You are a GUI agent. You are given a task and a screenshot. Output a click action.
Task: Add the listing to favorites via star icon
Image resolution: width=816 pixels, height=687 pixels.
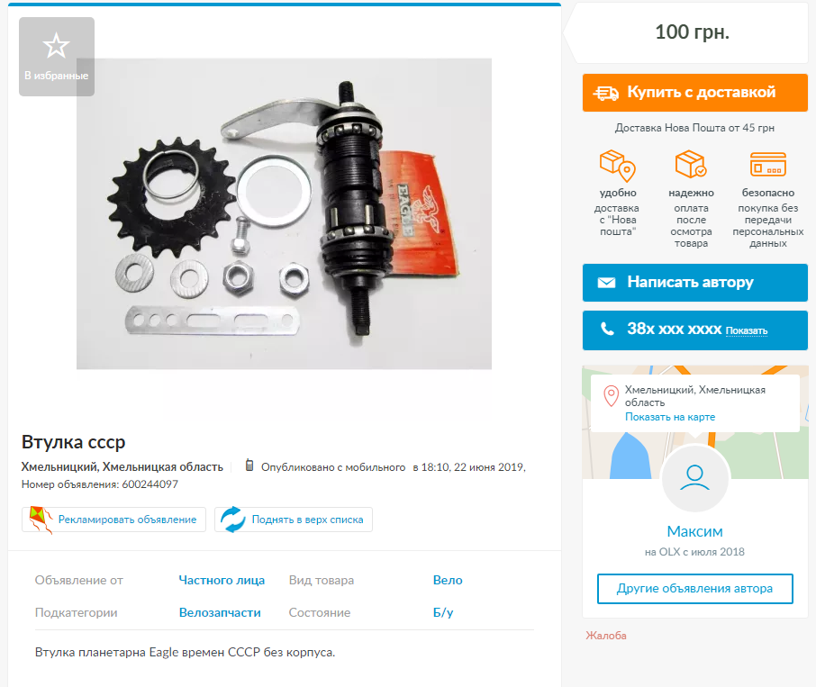[56, 46]
